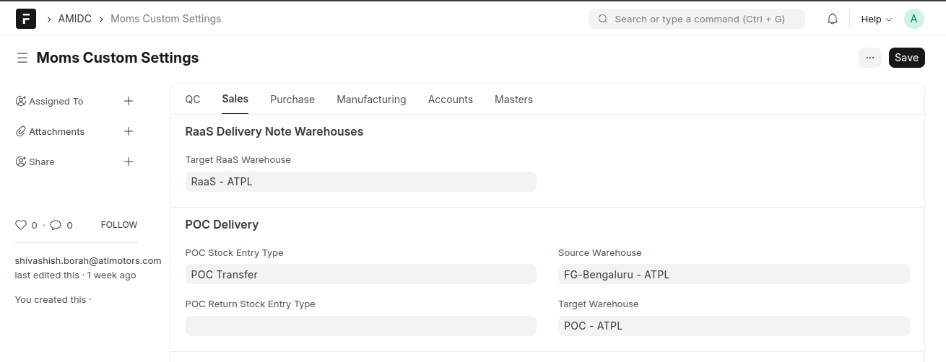946x362 pixels.
Task: Open comments via speech bubble icon
Action: pyautogui.click(x=56, y=225)
